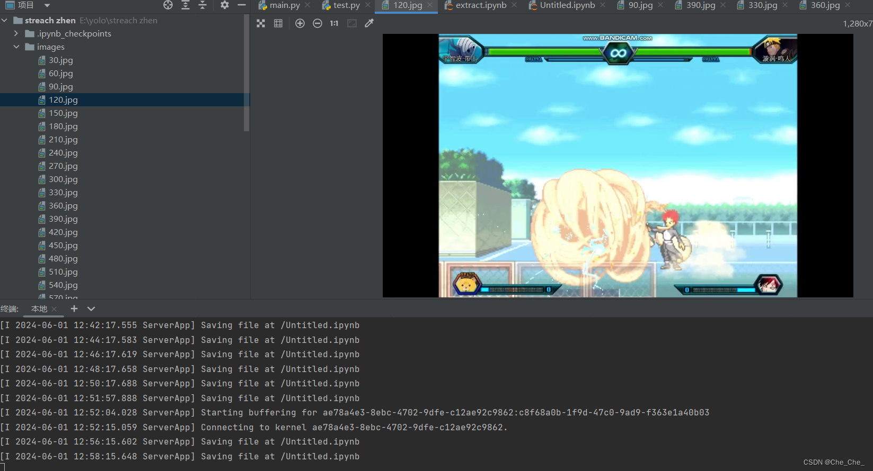Click the 12:52:04 'Starting buffering' log line
The width and height of the screenshot is (873, 471).
[355, 413]
